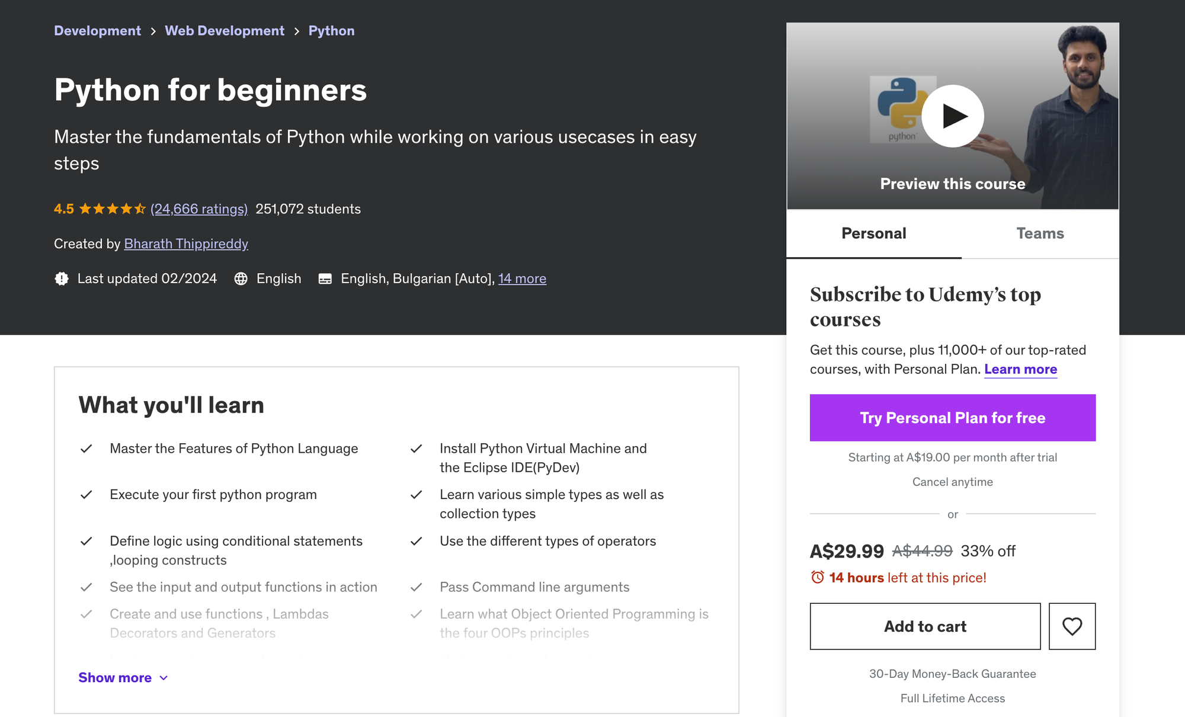Click the play button on course preview

952,116
